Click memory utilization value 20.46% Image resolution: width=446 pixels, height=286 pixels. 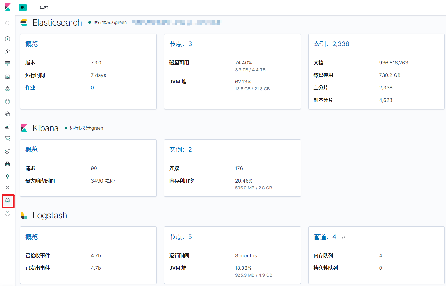coord(244,181)
